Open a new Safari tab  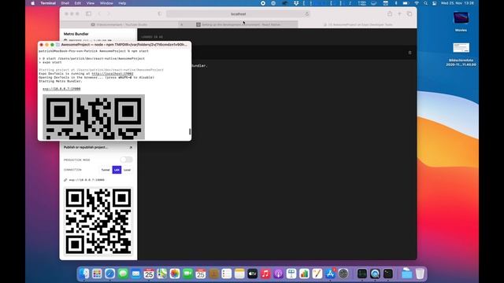coord(399,14)
